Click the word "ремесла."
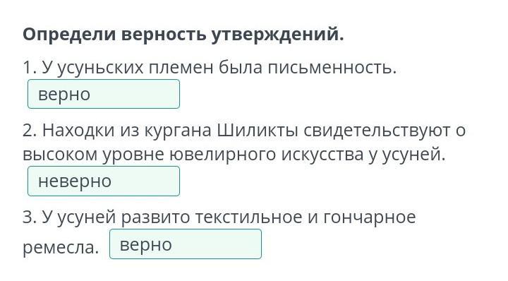508x281 pixels. (61, 247)
